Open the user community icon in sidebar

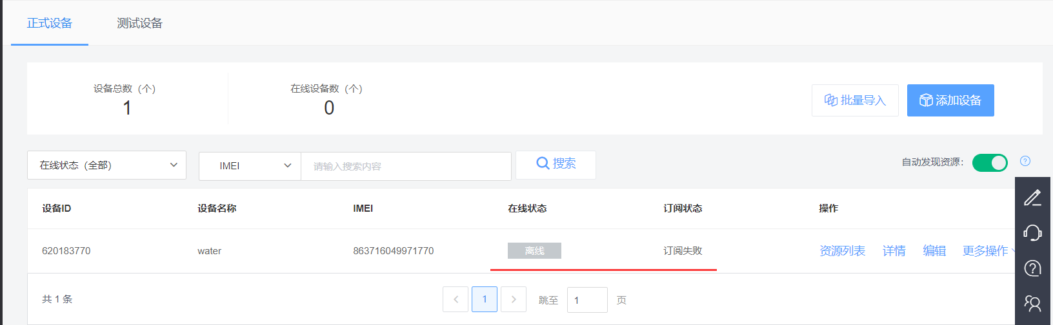pyautogui.click(x=1032, y=302)
